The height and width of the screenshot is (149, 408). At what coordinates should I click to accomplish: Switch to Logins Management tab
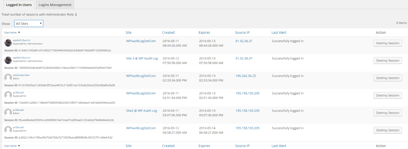tap(55, 5)
